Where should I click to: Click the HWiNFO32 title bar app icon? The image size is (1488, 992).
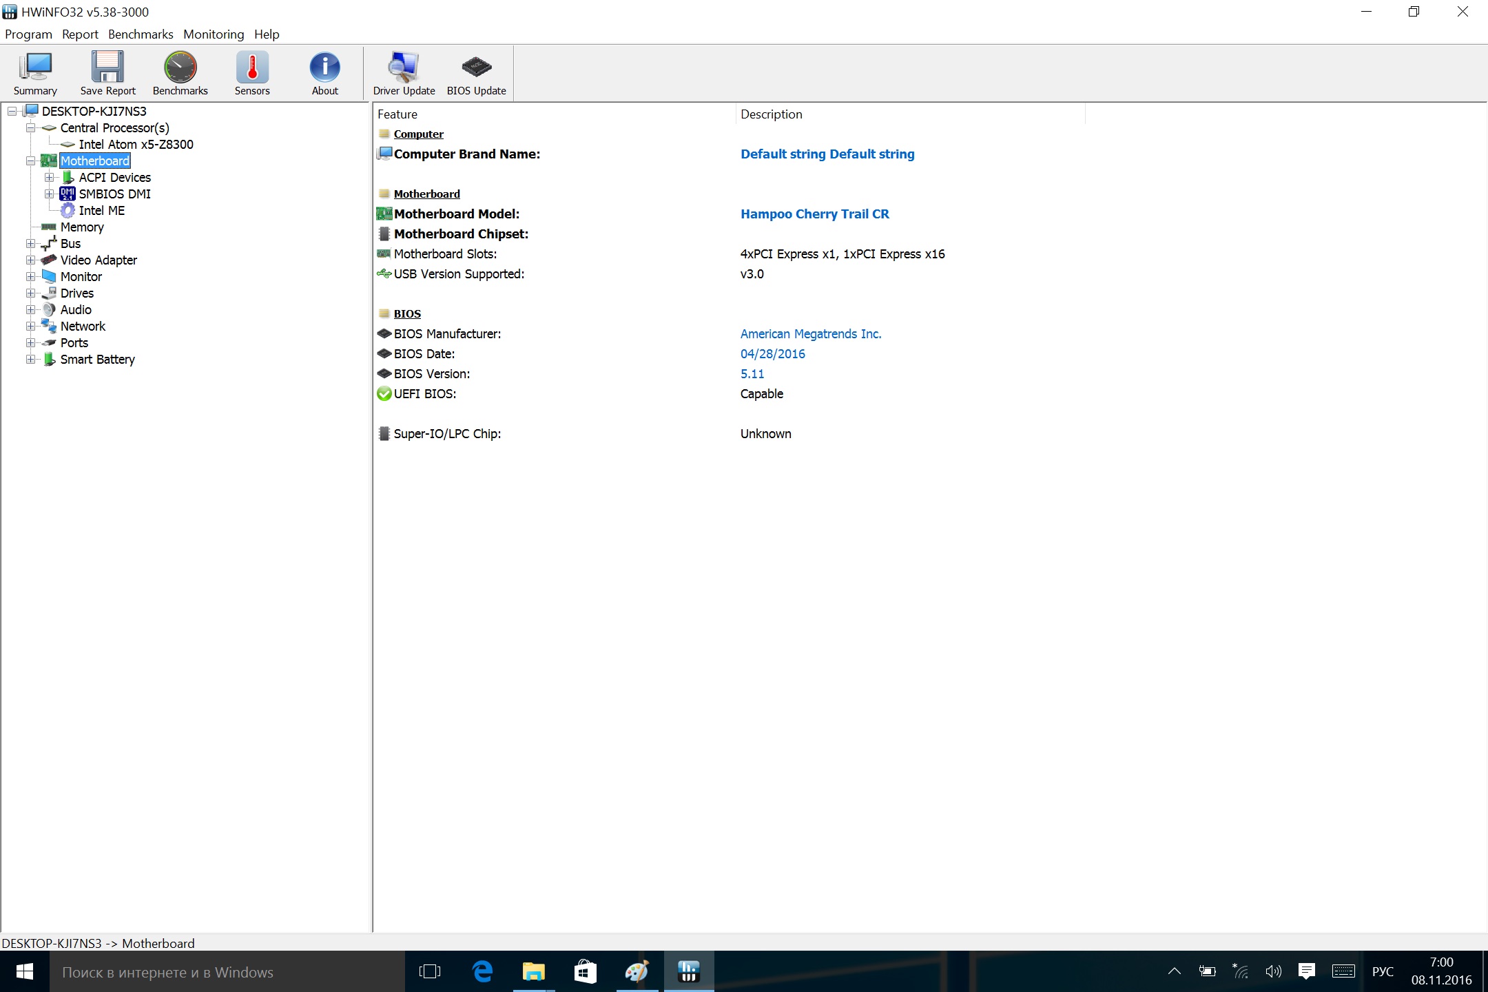point(10,12)
